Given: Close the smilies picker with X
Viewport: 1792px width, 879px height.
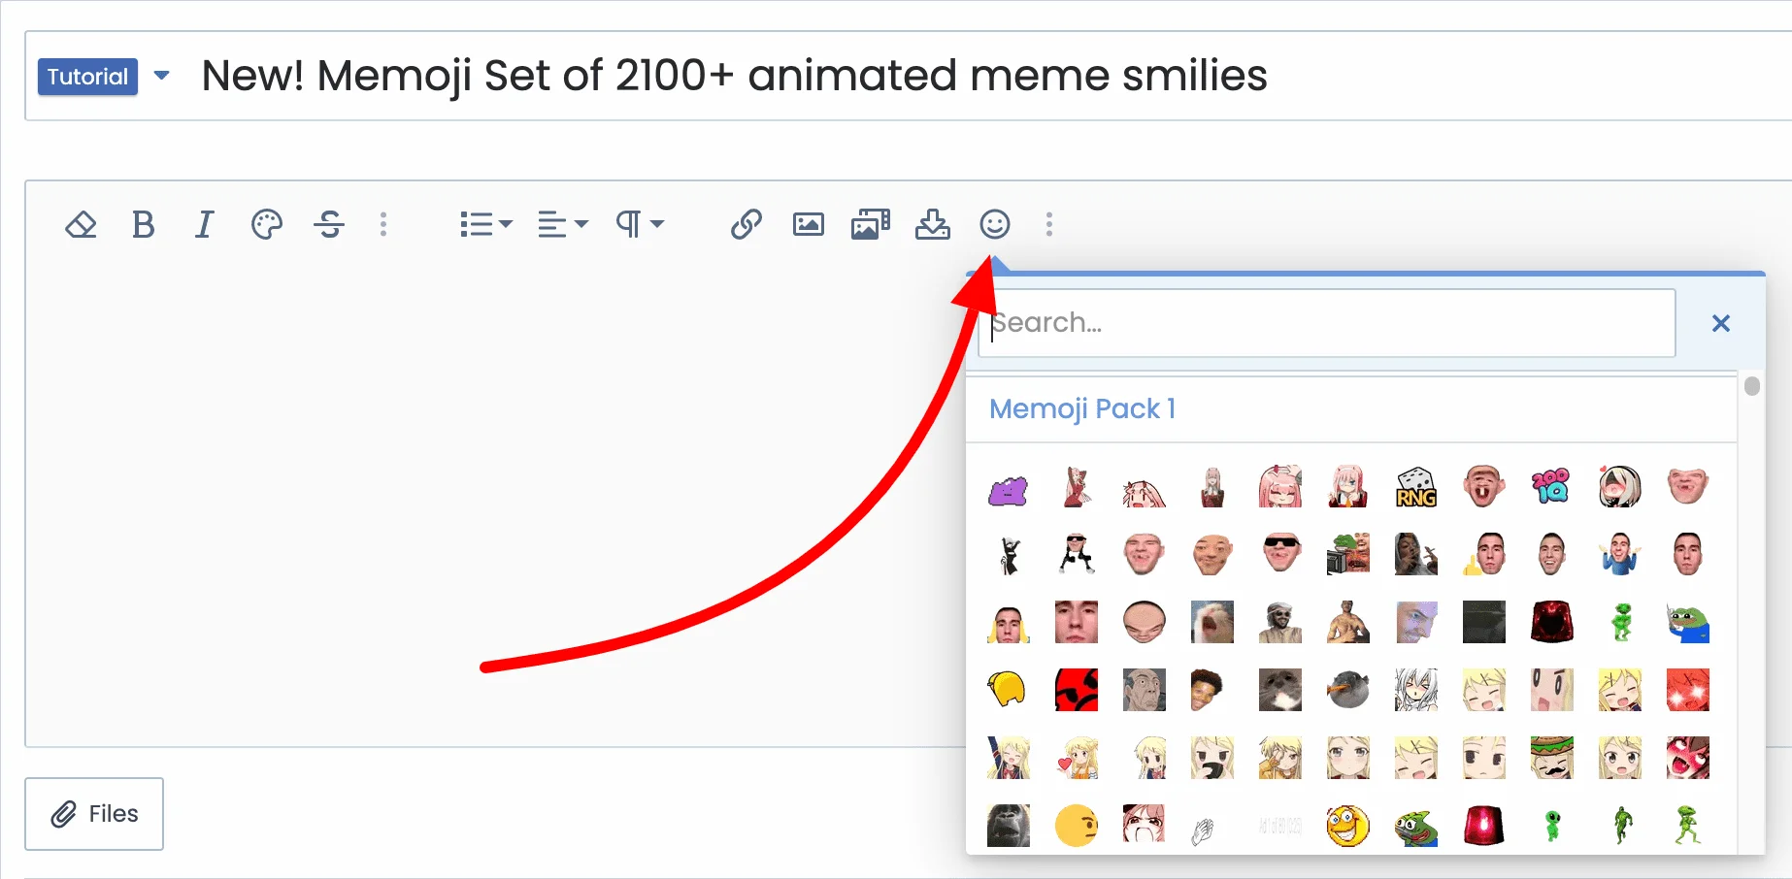Looking at the screenshot, I should pos(1721,323).
